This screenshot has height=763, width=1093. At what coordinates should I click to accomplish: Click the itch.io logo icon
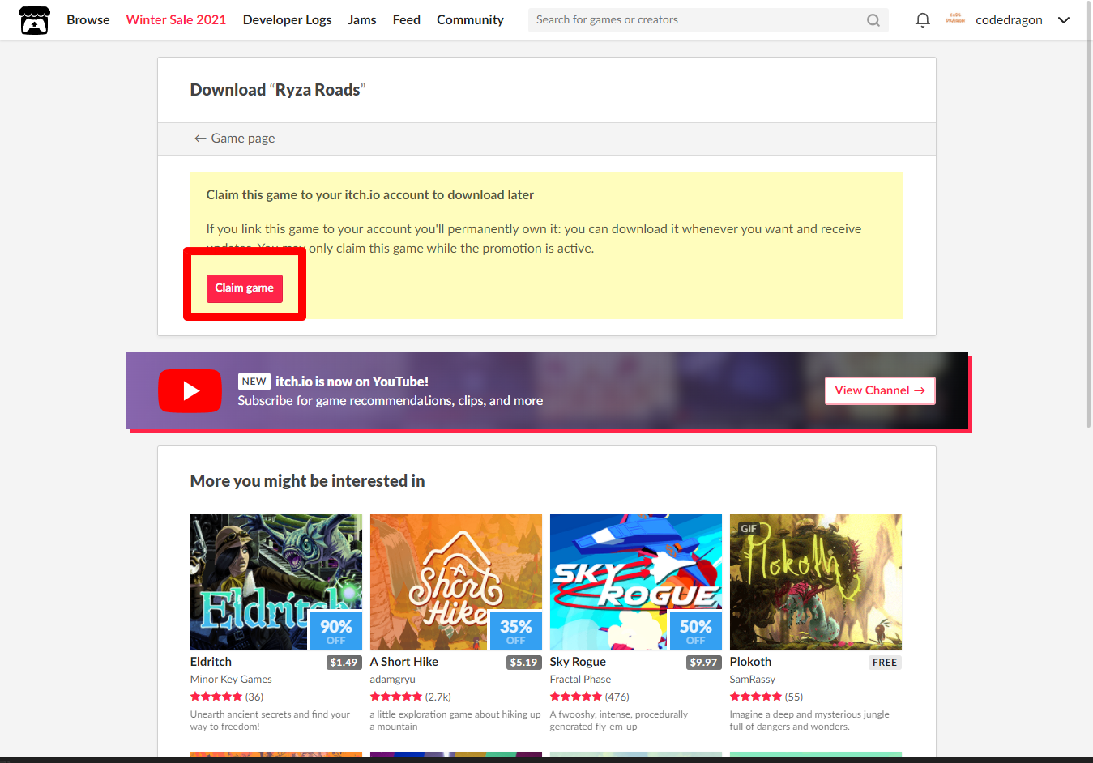click(x=34, y=20)
